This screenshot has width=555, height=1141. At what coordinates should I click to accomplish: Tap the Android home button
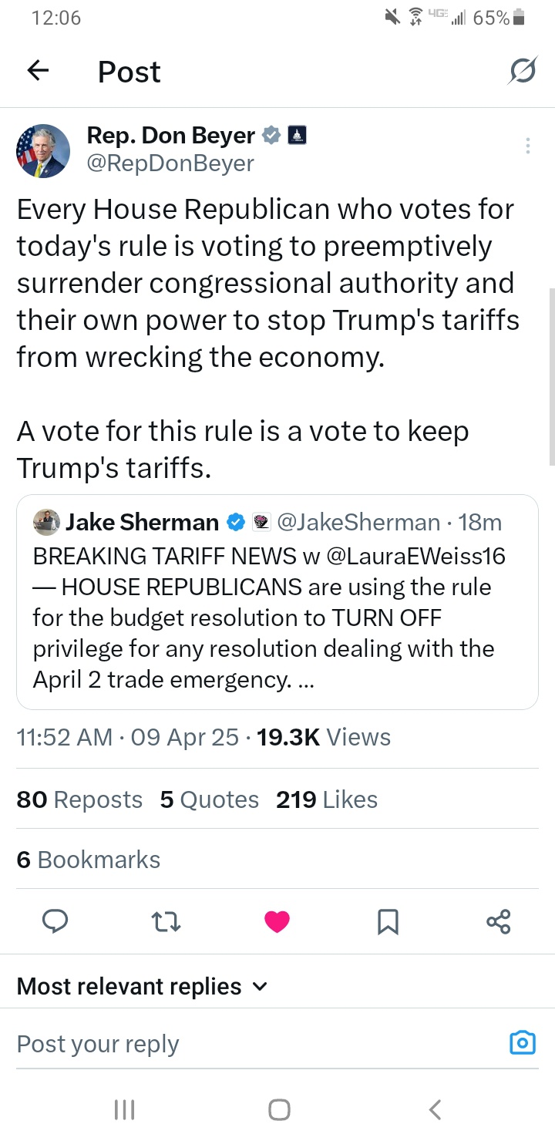tap(278, 1109)
